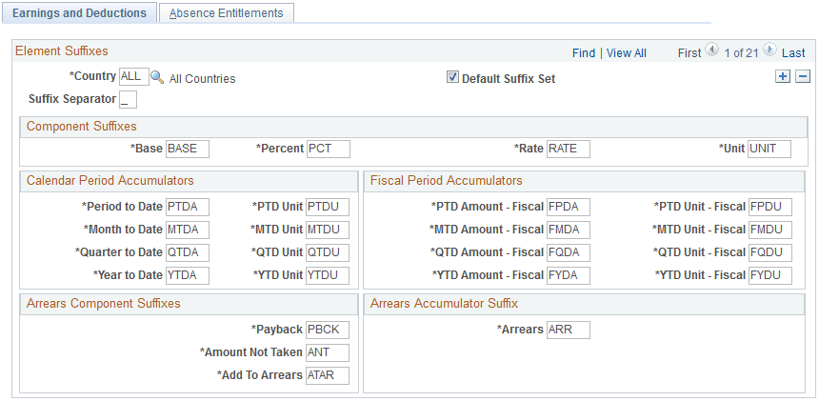The height and width of the screenshot is (401, 819).
Task: Focus the Arrears accumulator suffix field
Action: click(568, 330)
